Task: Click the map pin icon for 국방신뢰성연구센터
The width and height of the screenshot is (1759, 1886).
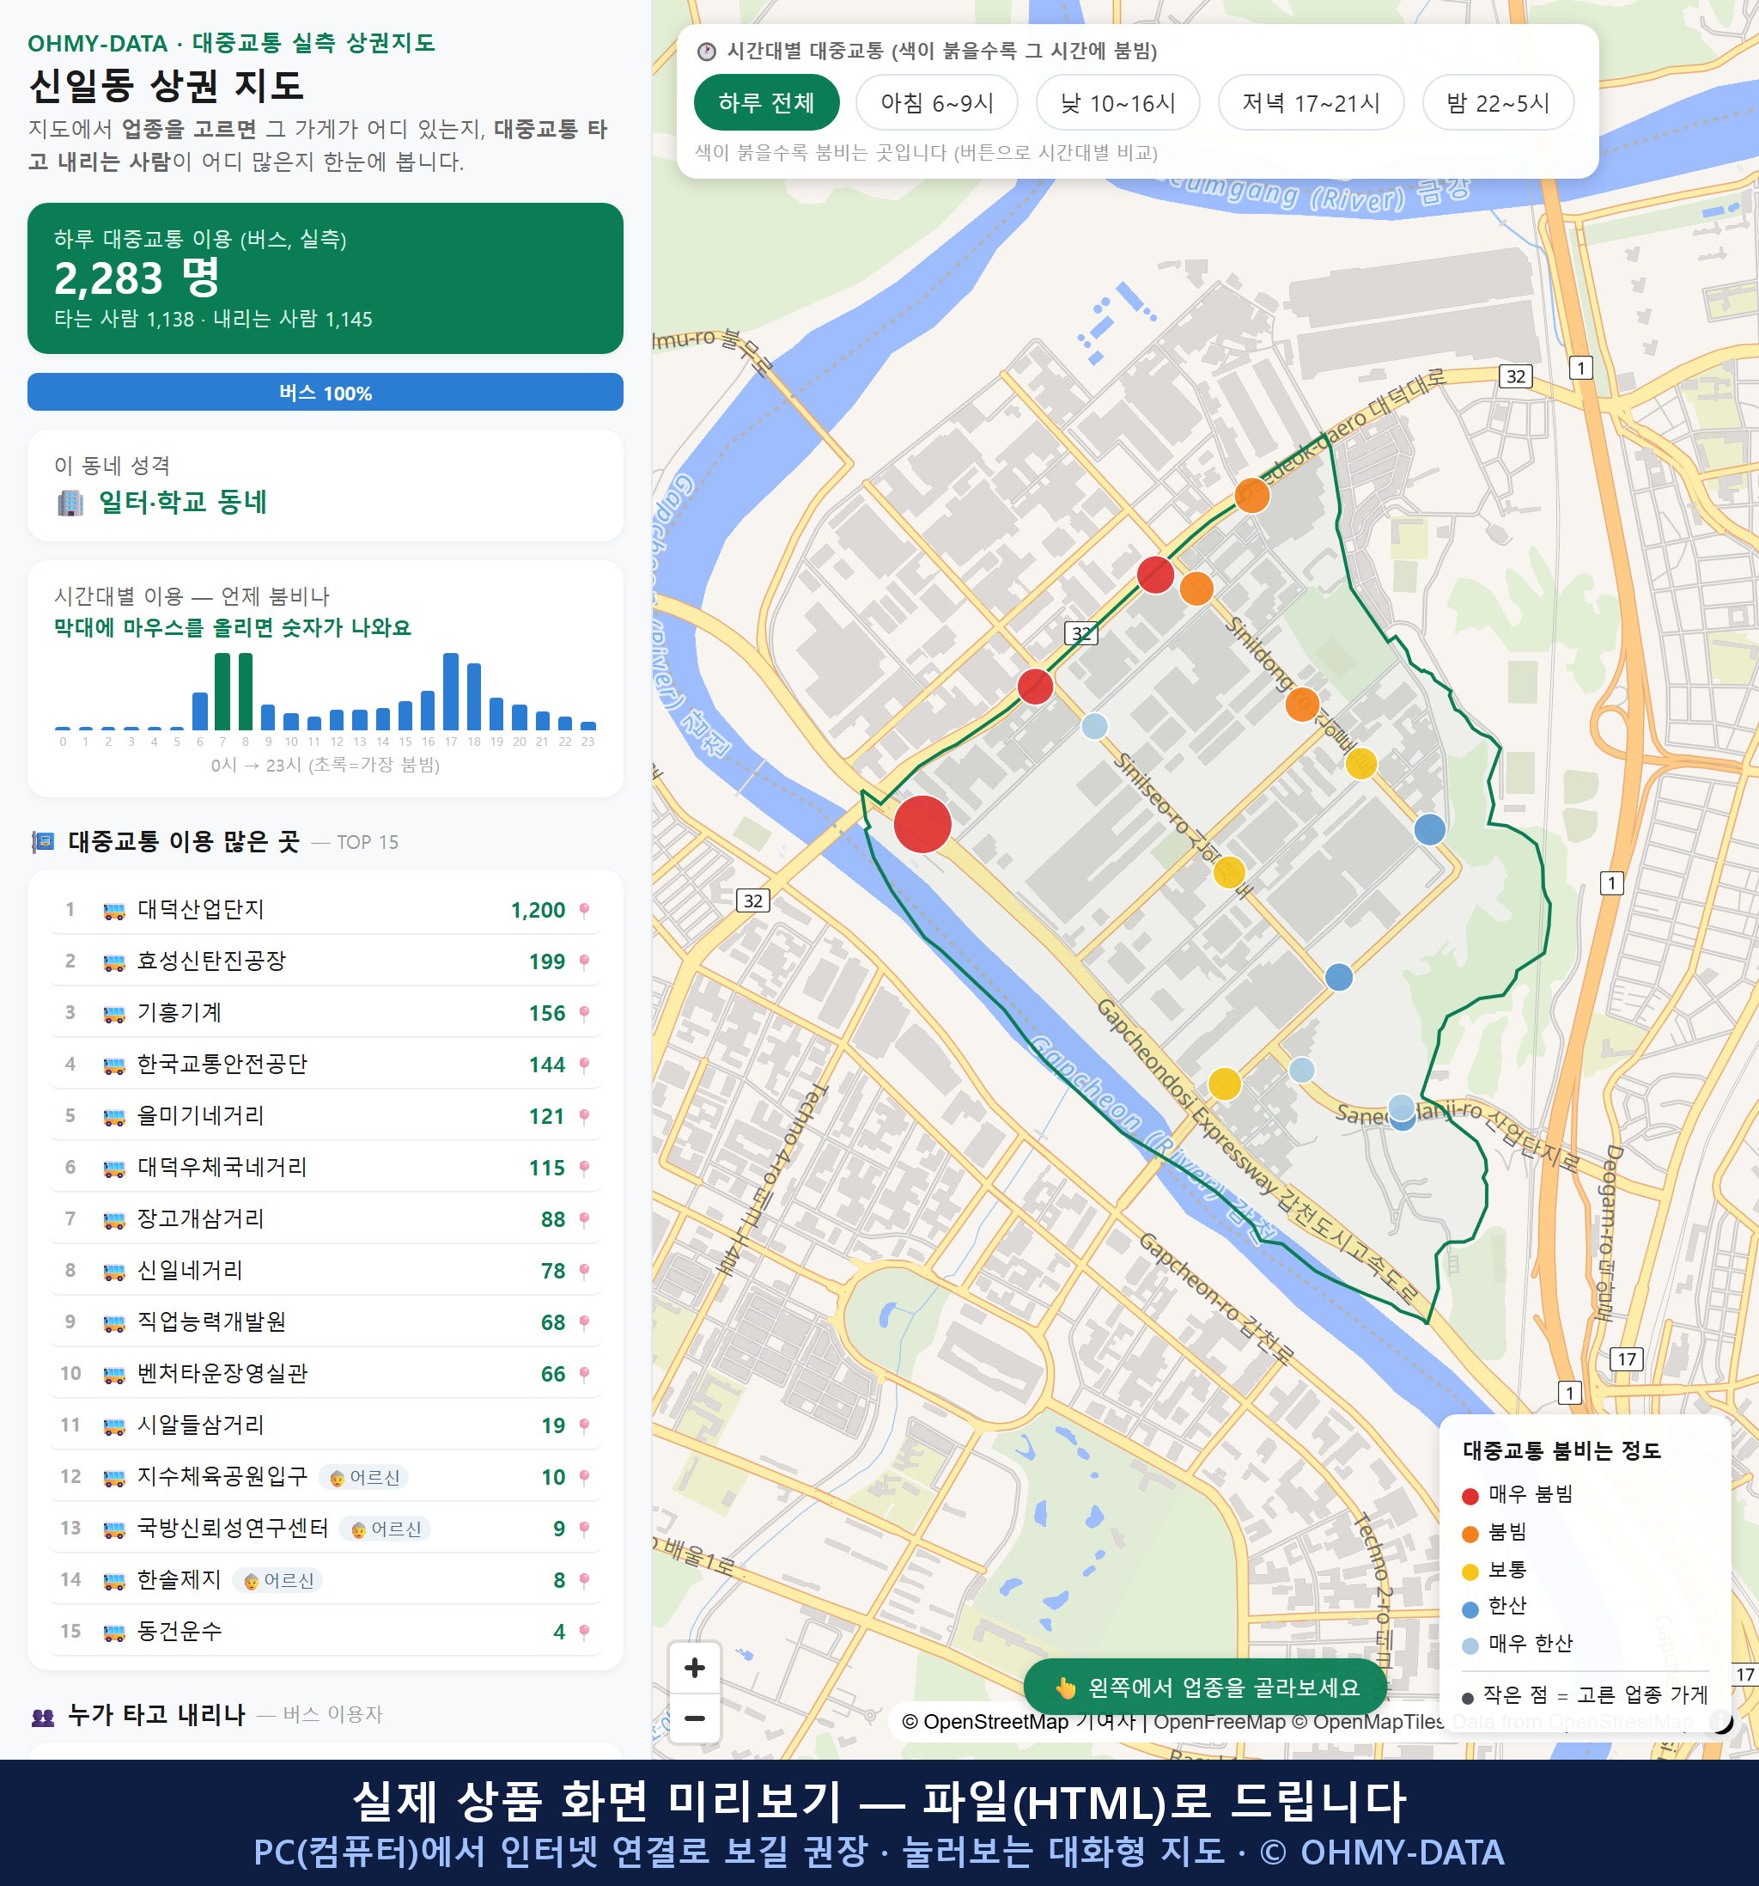Action: [584, 1529]
